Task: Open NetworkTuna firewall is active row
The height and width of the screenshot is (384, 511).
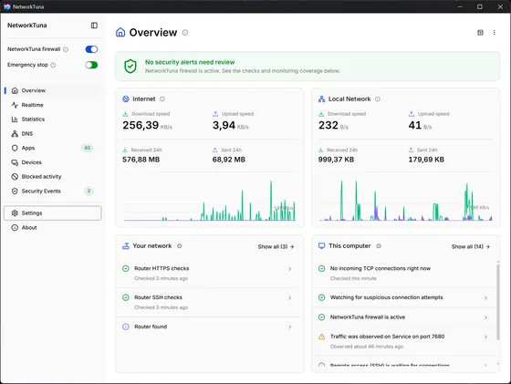Action: pos(404,317)
